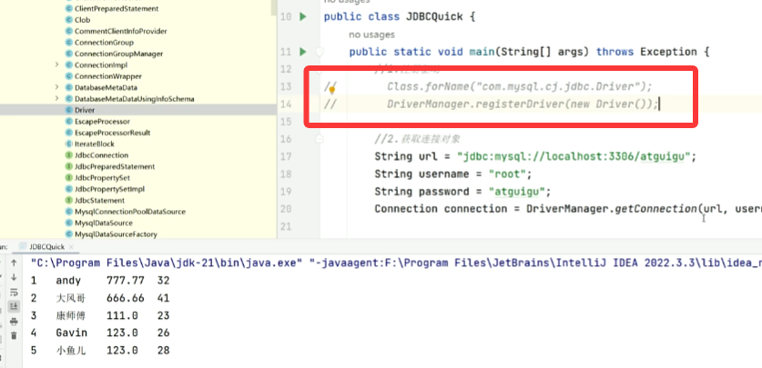Viewport: 762px width, 368px height.
Task: Click the class icon beside MysqlDataSource
Action: pyautogui.click(x=69, y=223)
